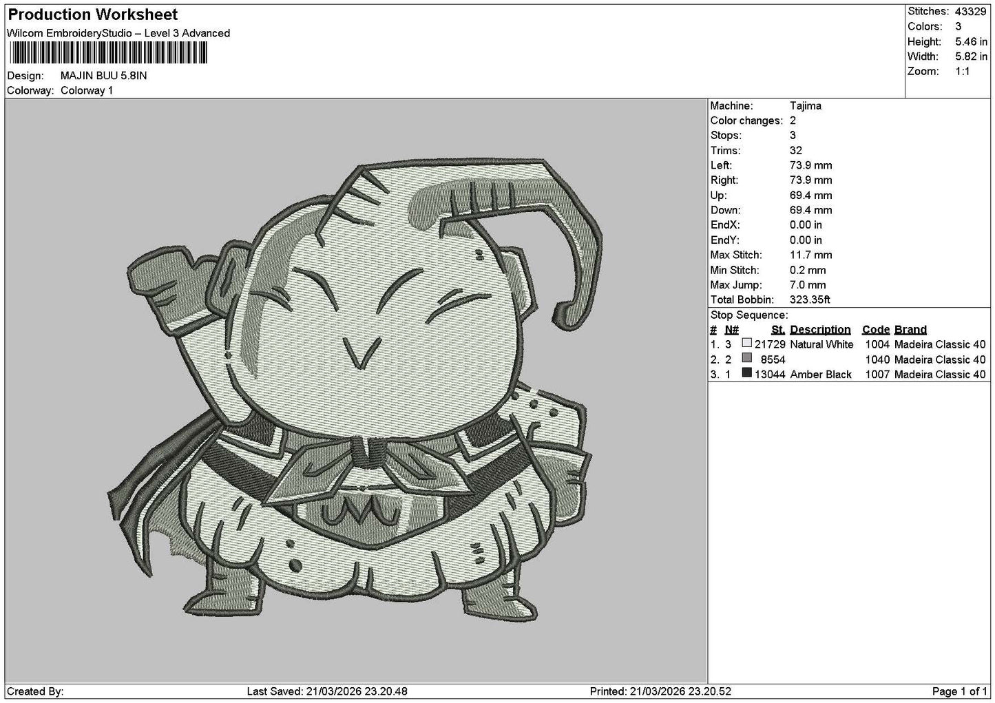Select 'Madeira Classic 40' in Natural White row
995x703 pixels.
(x=940, y=345)
